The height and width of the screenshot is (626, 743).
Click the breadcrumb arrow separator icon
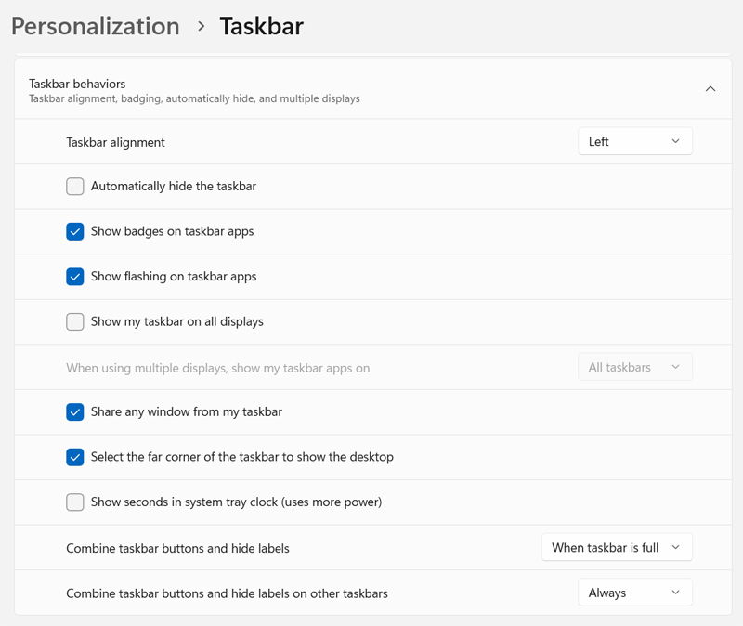pos(201,27)
